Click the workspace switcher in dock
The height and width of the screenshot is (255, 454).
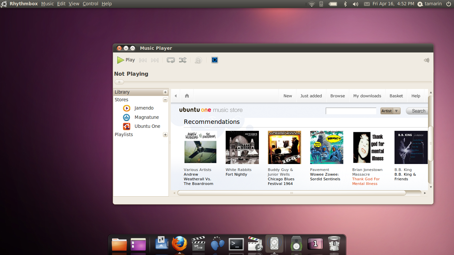point(315,244)
